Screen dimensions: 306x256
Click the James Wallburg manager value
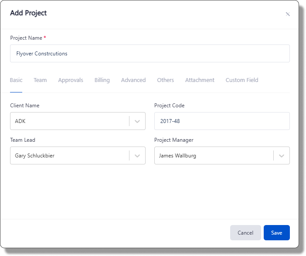click(177, 156)
